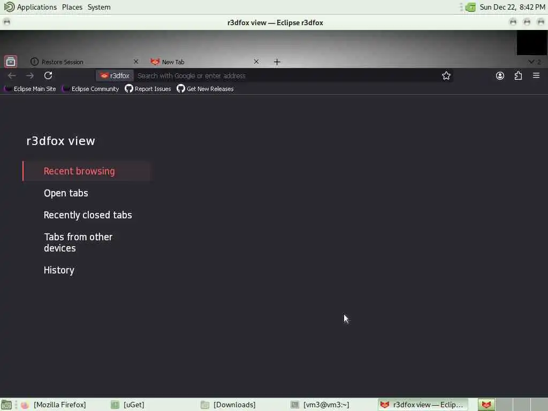Image resolution: width=548 pixels, height=411 pixels.
Task: Bookmark this page with the star
Action: (446, 76)
